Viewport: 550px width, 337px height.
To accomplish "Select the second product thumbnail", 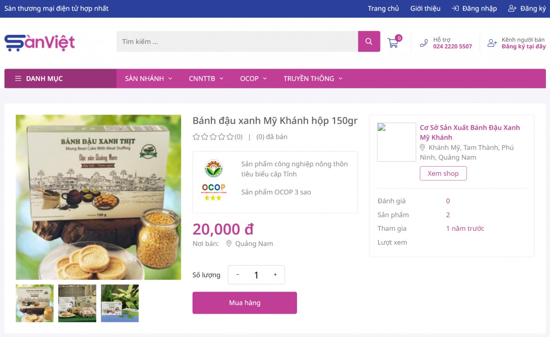I will (77, 303).
